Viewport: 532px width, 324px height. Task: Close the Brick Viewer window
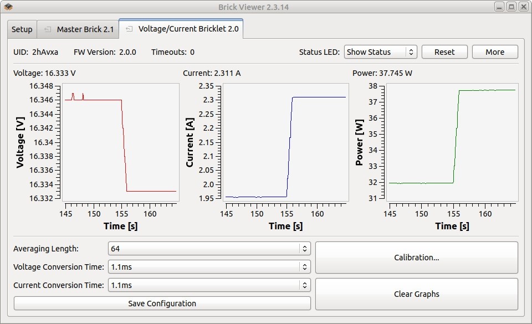point(524,7)
